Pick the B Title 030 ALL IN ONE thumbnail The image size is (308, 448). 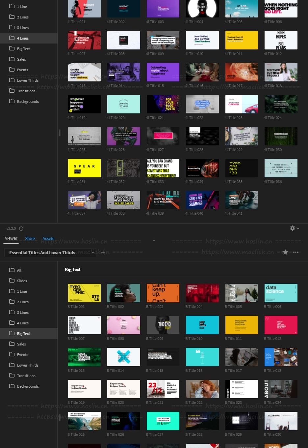(x=281, y=421)
